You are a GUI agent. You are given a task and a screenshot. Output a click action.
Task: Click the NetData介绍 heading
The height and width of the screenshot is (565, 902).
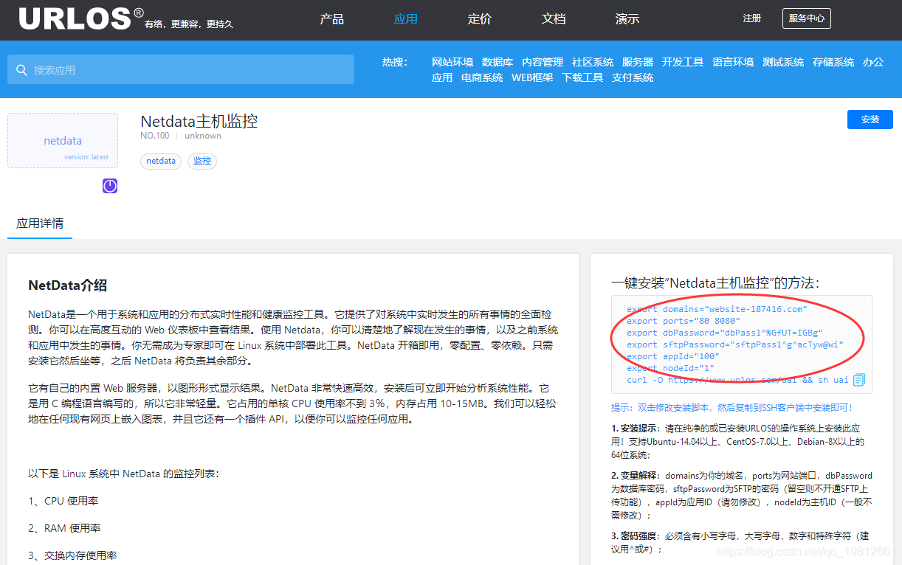68,285
